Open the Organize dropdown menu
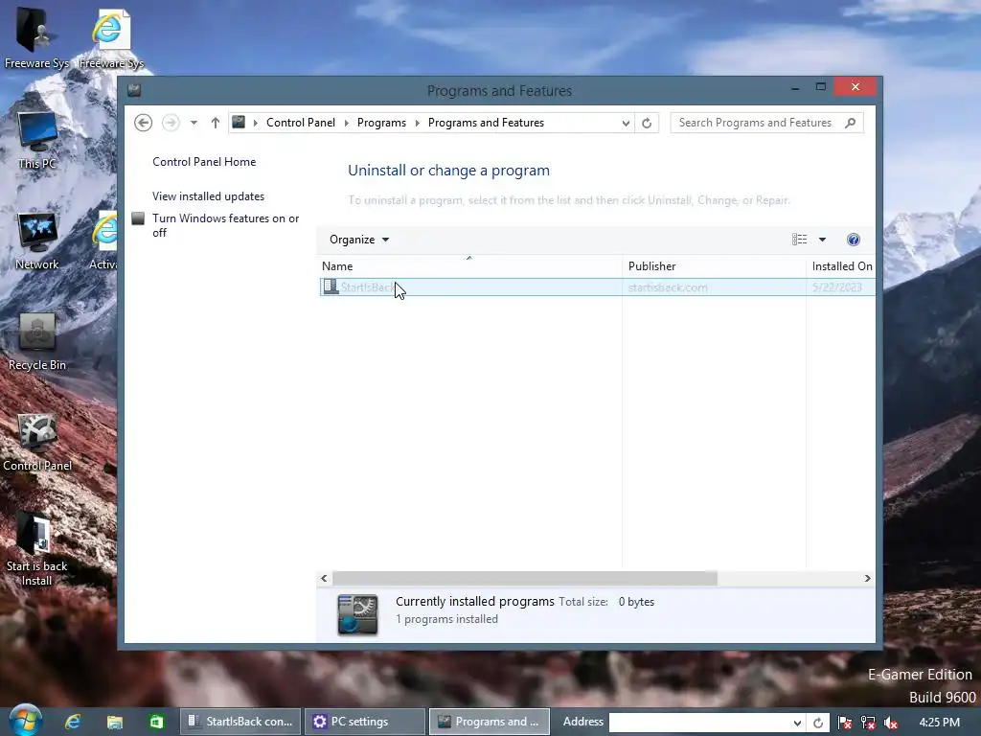Viewport: 981px width, 736px height. pyautogui.click(x=359, y=240)
